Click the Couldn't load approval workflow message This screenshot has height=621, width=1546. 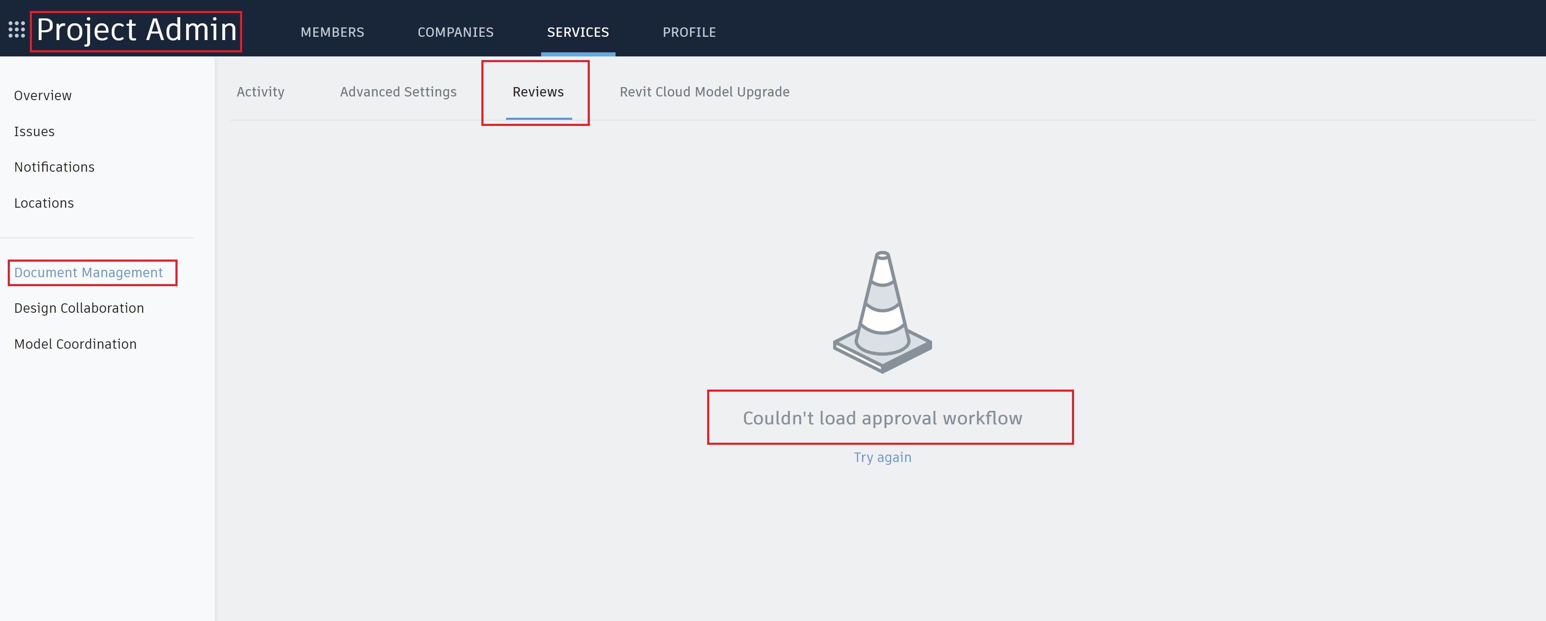882,418
